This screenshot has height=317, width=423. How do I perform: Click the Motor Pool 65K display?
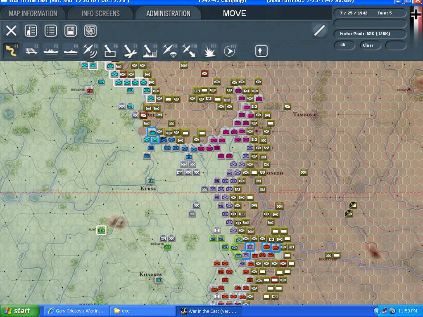[x=370, y=34]
